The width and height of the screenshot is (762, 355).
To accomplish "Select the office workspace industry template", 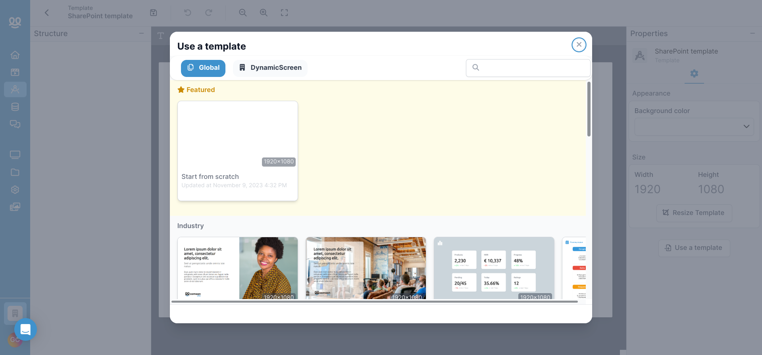I will [366, 268].
